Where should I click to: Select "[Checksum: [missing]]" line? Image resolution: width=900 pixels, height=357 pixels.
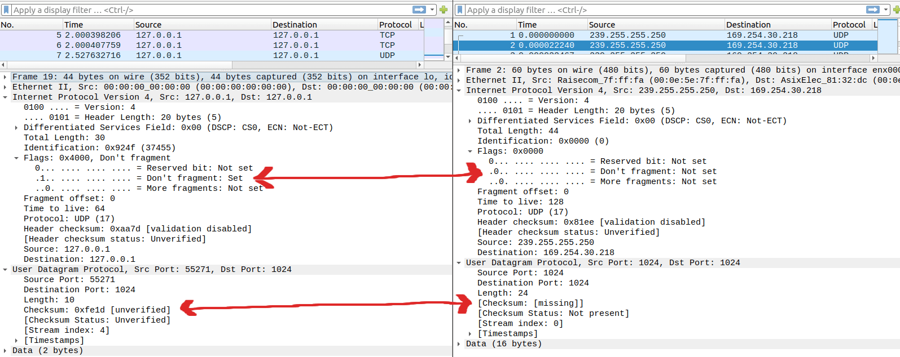click(x=530, y=303)
